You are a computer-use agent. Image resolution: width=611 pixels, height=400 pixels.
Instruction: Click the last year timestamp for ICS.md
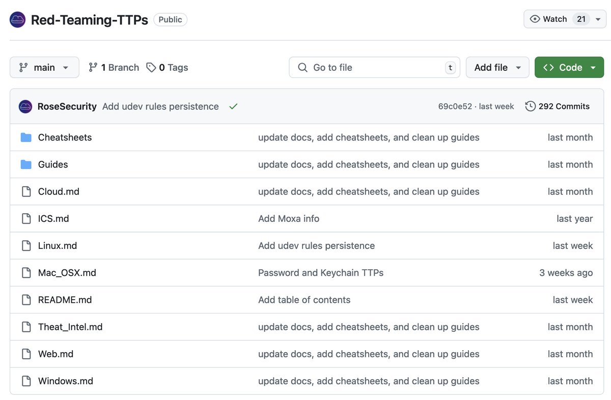(575, 218)
